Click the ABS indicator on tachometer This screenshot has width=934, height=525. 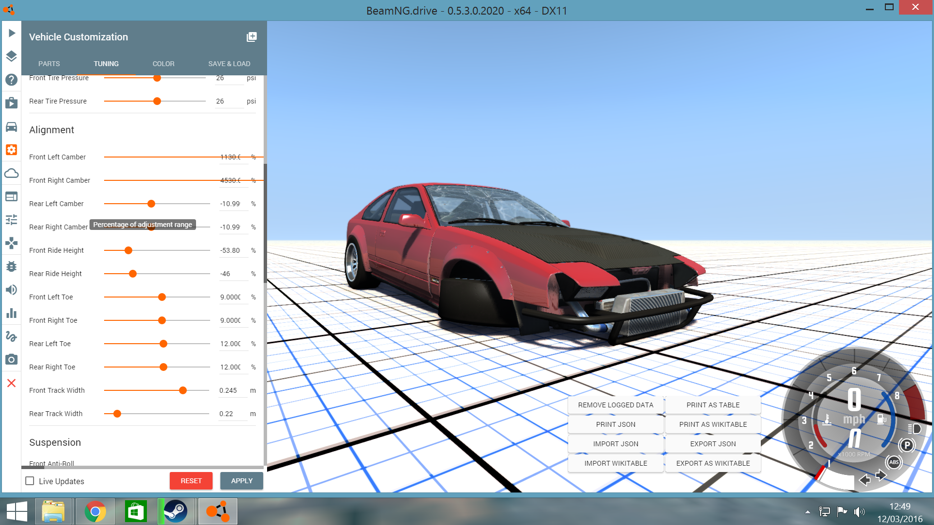pos(894,462)
